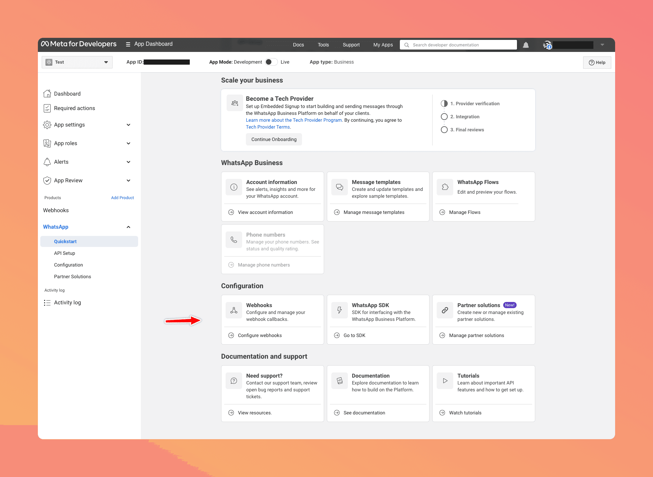
Task: Click the Tutorials play icon
Action: (x=445, y=381)
